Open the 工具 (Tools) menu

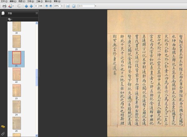[x=40, y=1]
